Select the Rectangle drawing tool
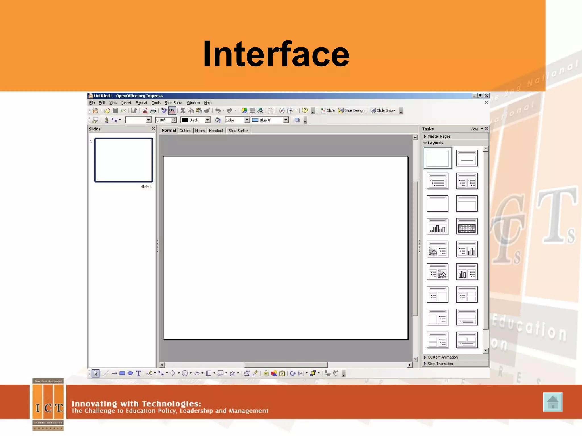Image resolution: width=582 pixels, height=436 pixels. (x=122, y=373)
